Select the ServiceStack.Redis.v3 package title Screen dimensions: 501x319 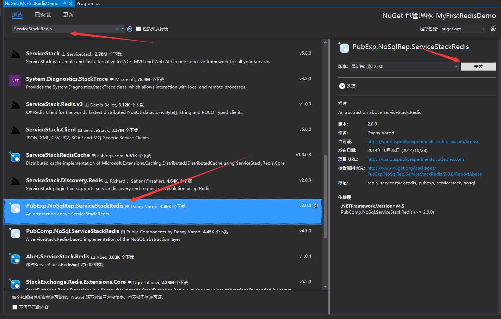[x=54, y=104]
